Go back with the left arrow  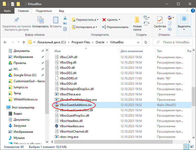coord(5,42)
